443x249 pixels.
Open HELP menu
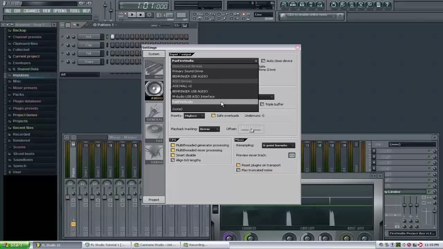coord(86,11)
